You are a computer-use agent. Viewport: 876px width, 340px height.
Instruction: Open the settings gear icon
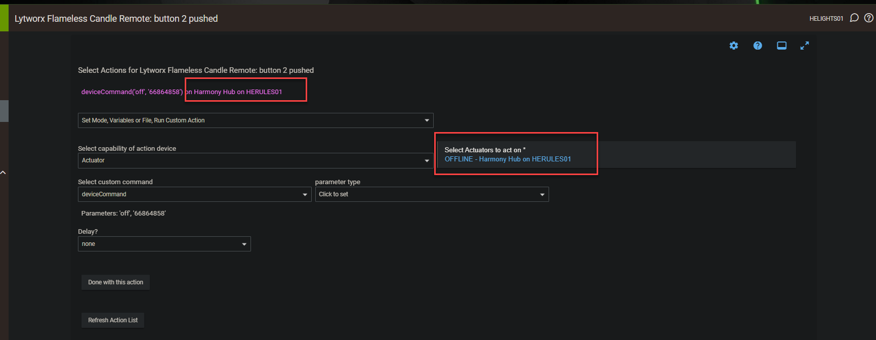click(x=733, y=46)
